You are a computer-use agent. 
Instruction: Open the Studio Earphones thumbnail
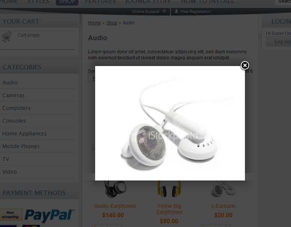tap(115, 189)
